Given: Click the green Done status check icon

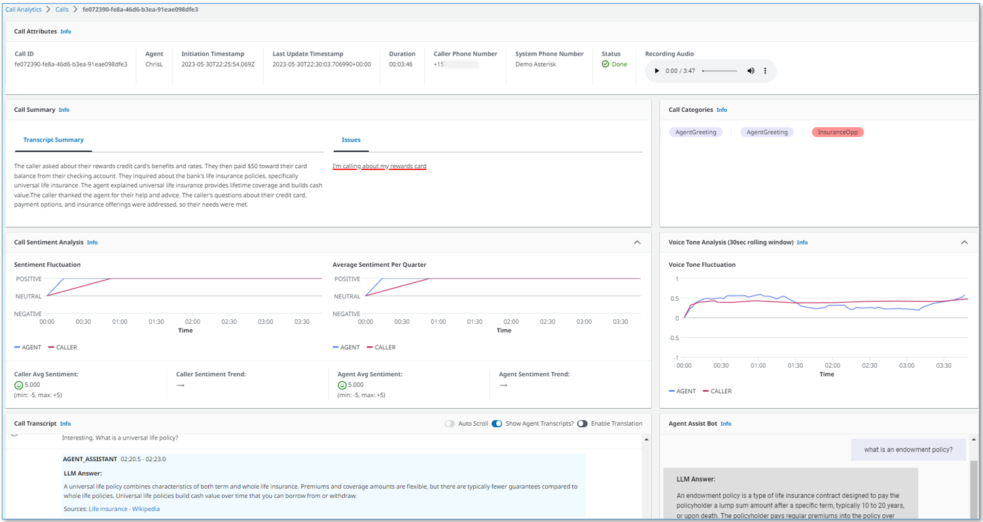Looking at the screenshot, I should pyautogui.click(x=605, y=64).
